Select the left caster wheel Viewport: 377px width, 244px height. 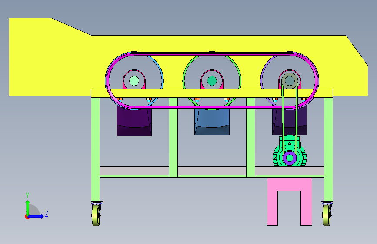[x=96, y=214]
